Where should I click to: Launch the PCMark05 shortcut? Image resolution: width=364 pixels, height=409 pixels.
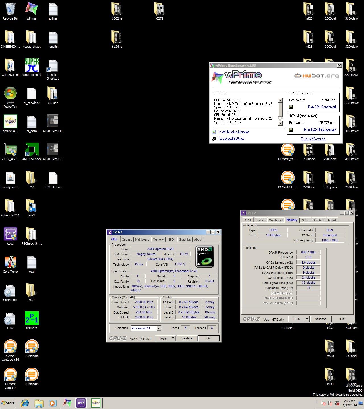pos(32,349)
